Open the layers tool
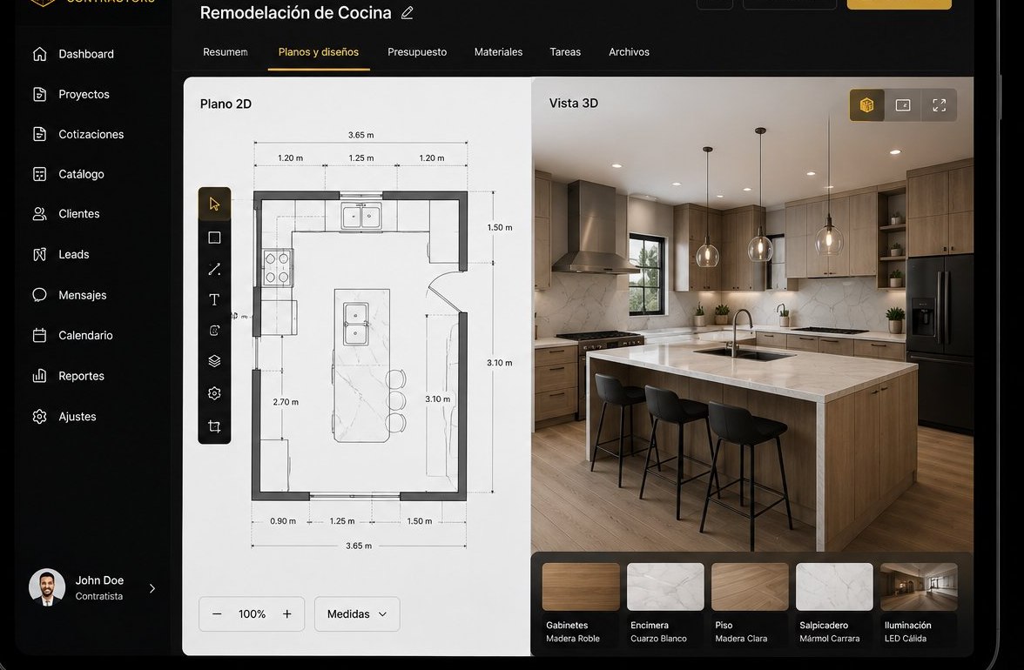The height and width of the screenshot is (670, 1024). pyautogui.click(x=214, y=361)
